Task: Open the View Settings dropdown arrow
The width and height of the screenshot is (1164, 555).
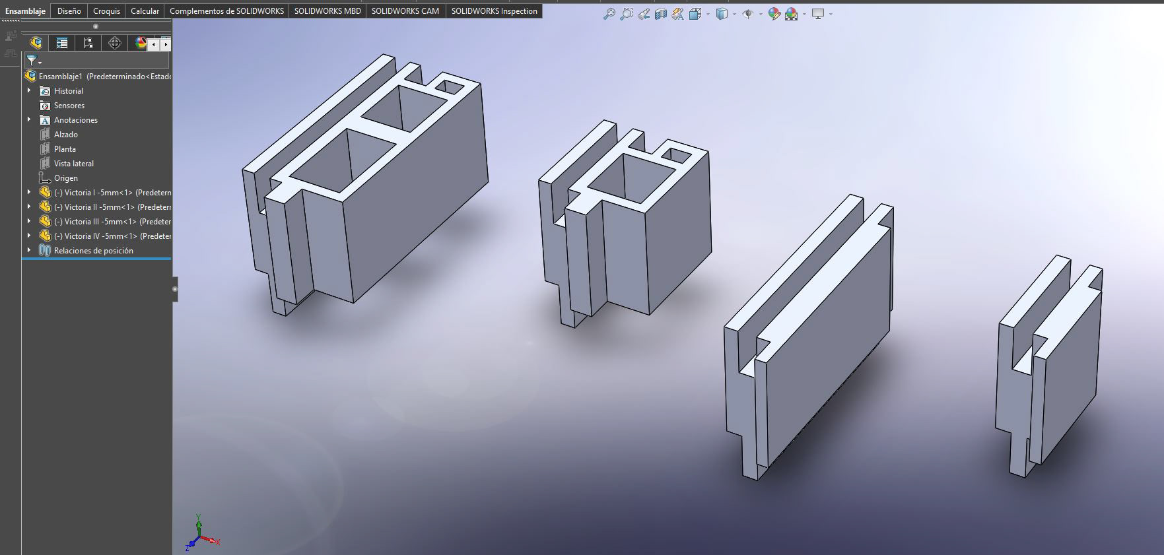Action: [x=831, y=14]
